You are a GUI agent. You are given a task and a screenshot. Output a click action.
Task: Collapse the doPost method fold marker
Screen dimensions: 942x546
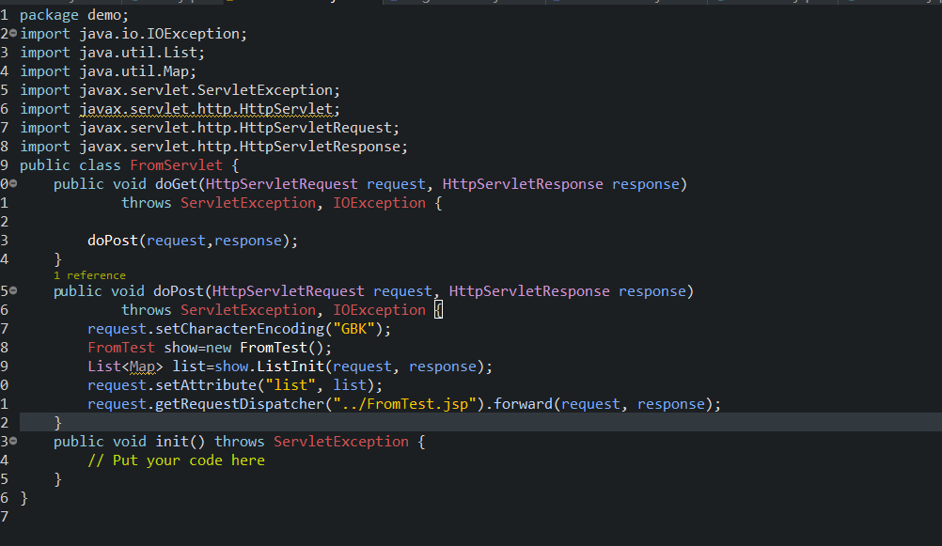[x=13, y=290]
